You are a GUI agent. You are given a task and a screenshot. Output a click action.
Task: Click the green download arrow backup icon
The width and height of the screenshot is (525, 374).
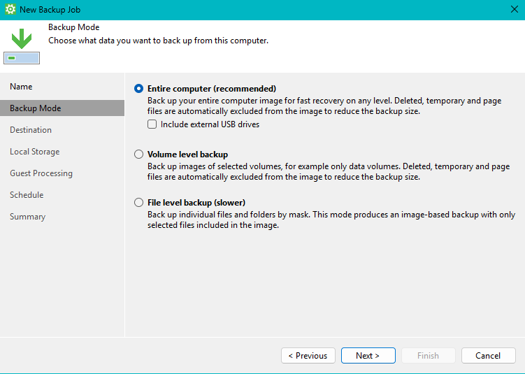[22, 44]
